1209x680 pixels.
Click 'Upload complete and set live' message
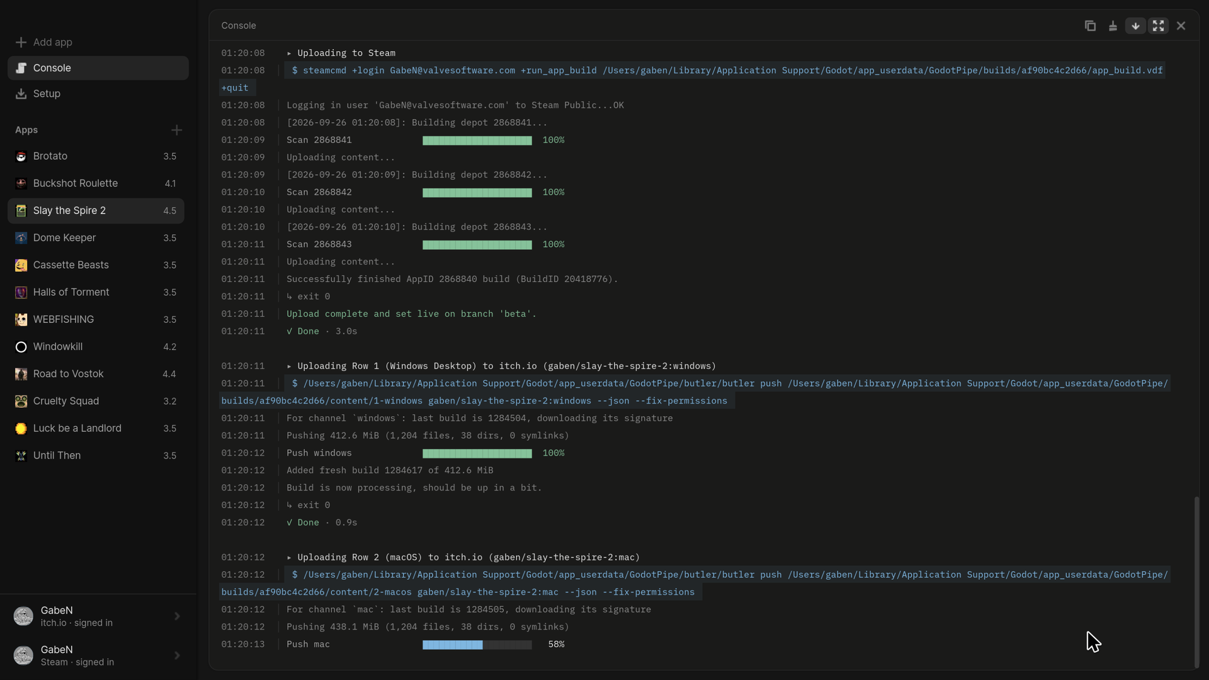tap(411, 314)
